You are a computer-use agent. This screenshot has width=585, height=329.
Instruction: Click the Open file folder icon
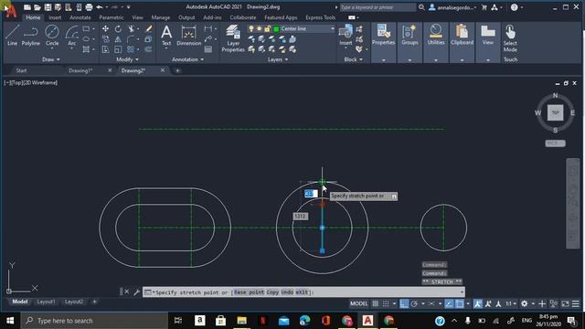37,7
